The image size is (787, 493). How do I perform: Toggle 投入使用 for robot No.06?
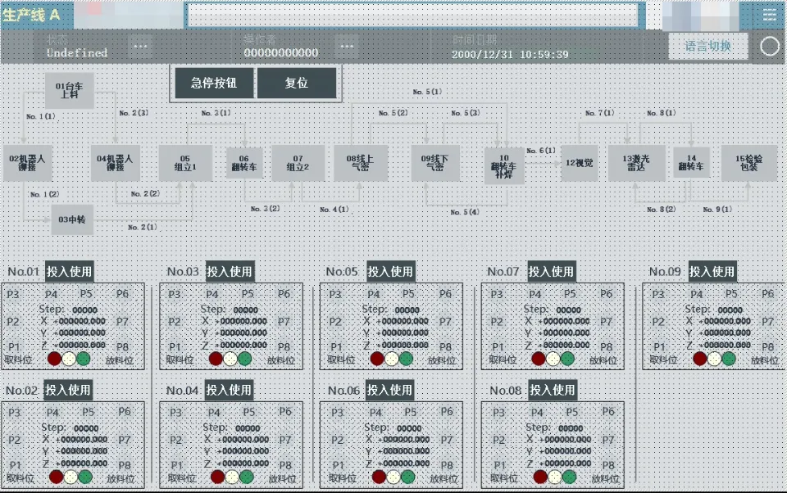click(389, 390)
